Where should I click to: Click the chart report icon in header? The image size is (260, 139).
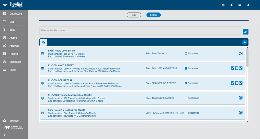(223, 5)
